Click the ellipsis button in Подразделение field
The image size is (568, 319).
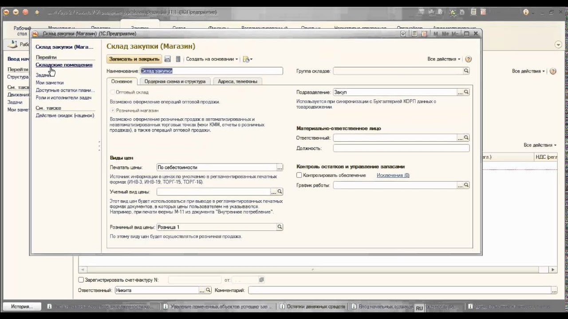[x=460, y=92]
